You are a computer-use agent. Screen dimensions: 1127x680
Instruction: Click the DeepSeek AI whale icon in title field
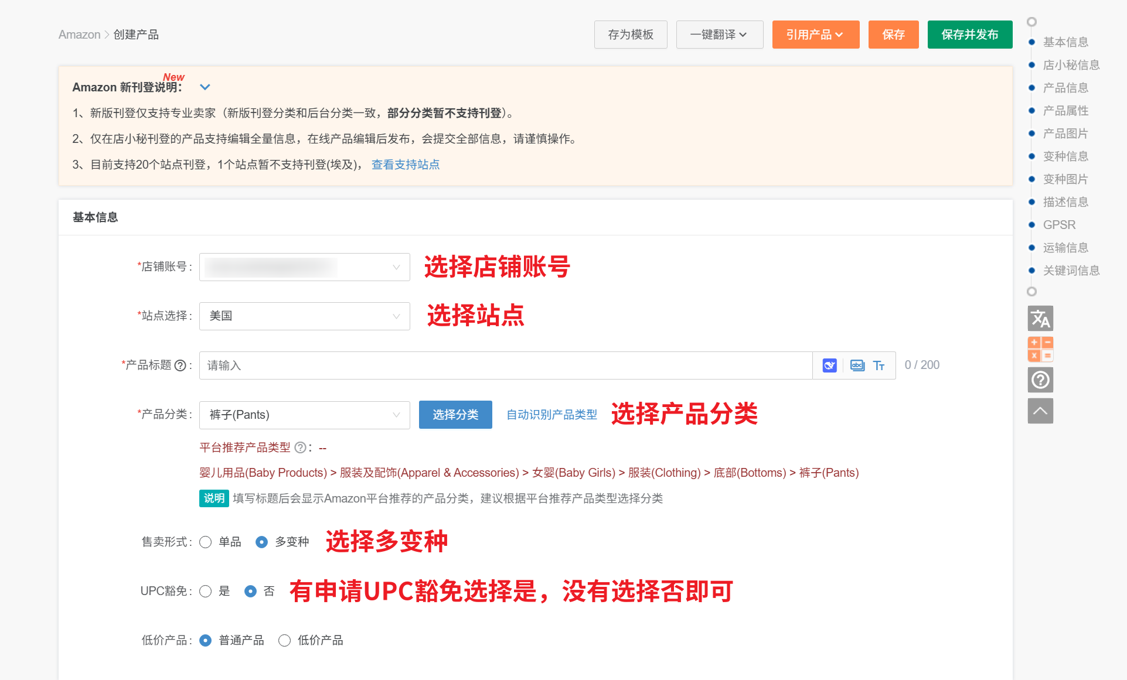point(829,365)
